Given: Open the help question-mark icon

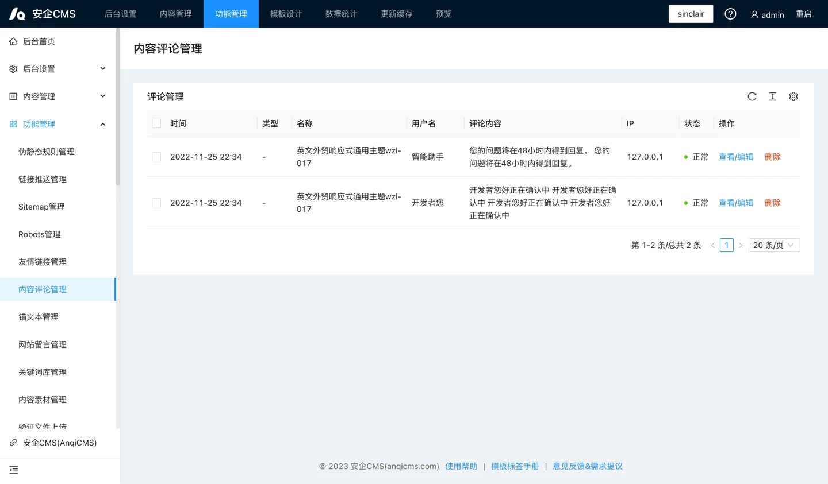Looking at the screenshot, I should coord(730,14).
